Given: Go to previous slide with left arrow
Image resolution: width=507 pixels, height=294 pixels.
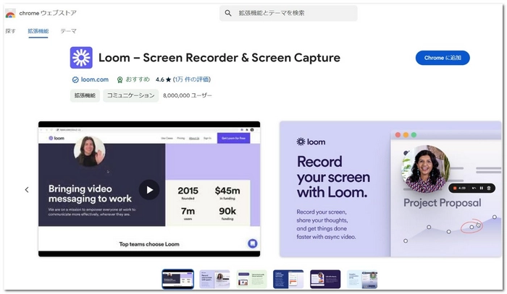Looking at the screenshot, I should click(27, 189).
